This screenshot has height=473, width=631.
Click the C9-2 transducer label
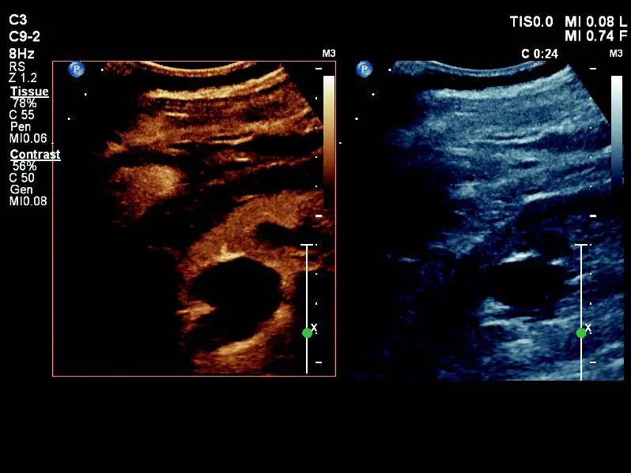click(x=24, y=36)
